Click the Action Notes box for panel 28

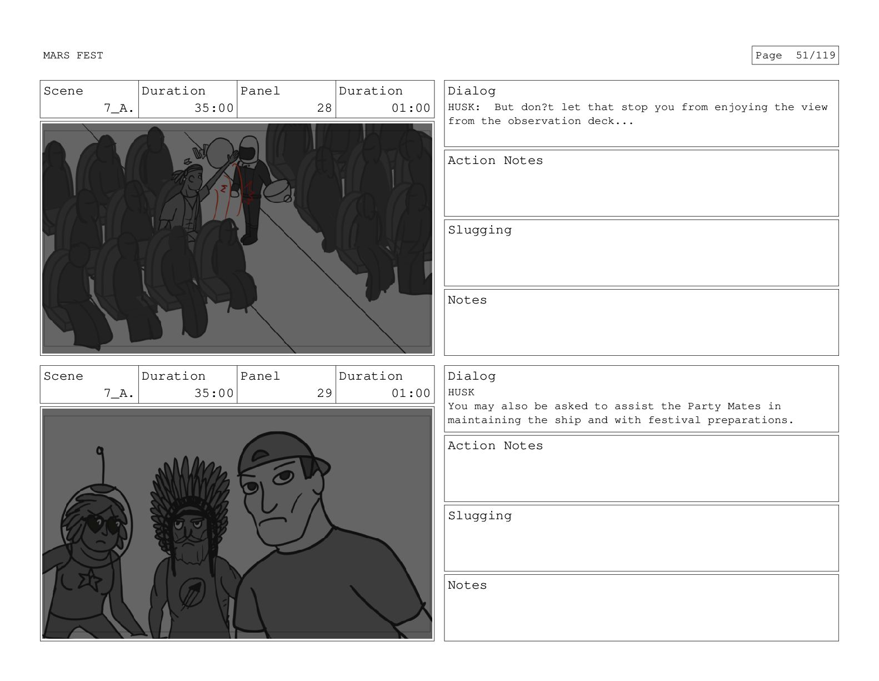(x=641, y=183)
